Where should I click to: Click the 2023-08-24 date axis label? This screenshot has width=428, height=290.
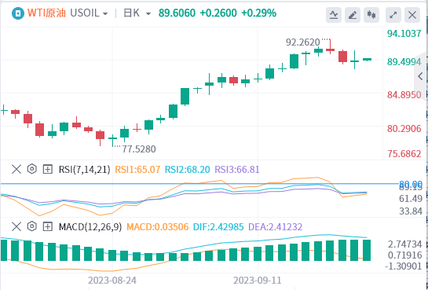[x=112, y=280]
